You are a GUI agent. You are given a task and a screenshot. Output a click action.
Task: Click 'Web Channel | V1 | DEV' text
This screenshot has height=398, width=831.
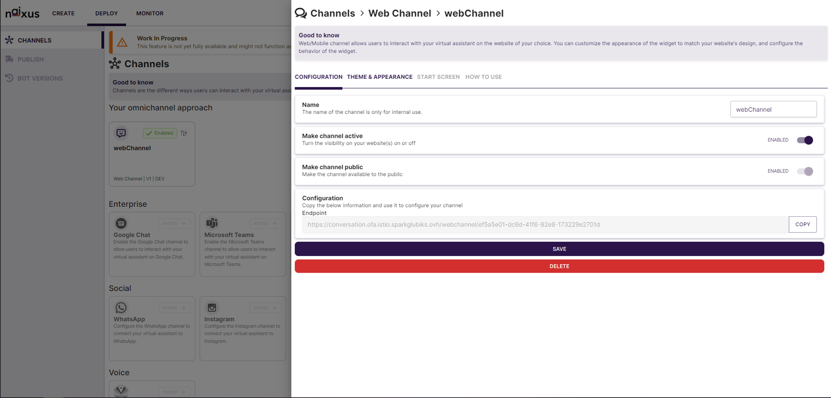[x=139, y=179]
